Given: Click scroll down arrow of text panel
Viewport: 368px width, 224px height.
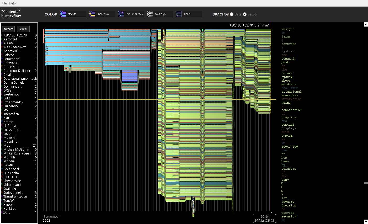Looking at the screenshot, I should point(366,222).
